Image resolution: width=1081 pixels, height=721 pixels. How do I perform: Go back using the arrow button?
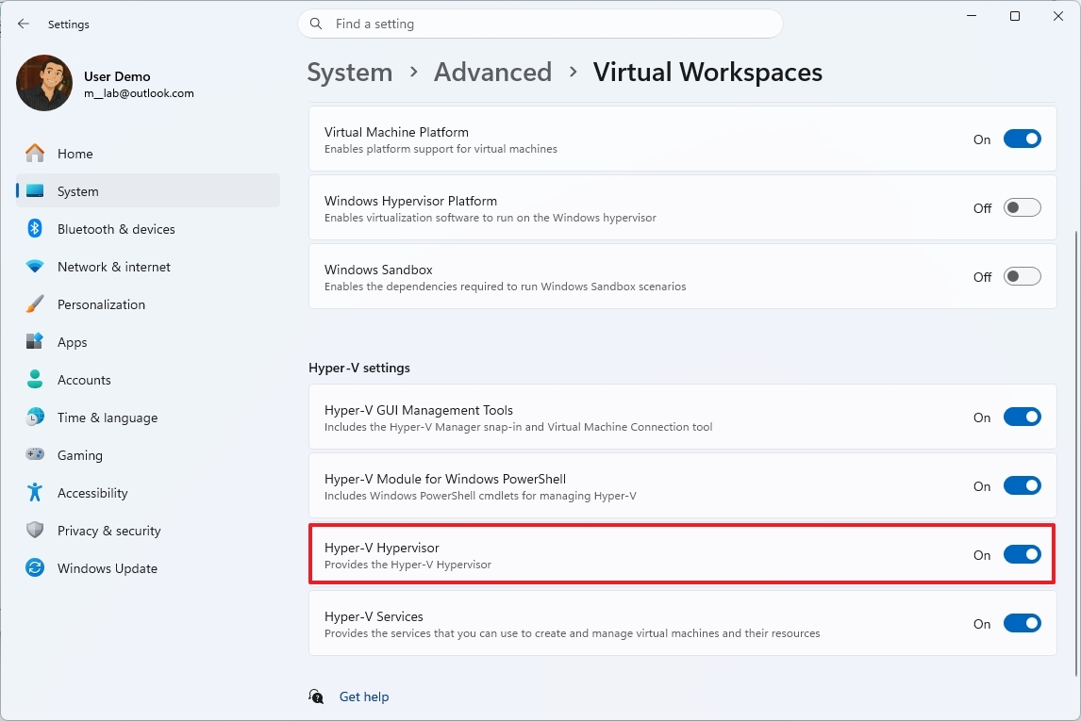(24, 24)
